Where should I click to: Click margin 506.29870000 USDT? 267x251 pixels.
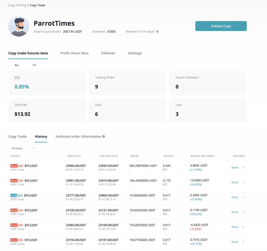coord(143,166)
